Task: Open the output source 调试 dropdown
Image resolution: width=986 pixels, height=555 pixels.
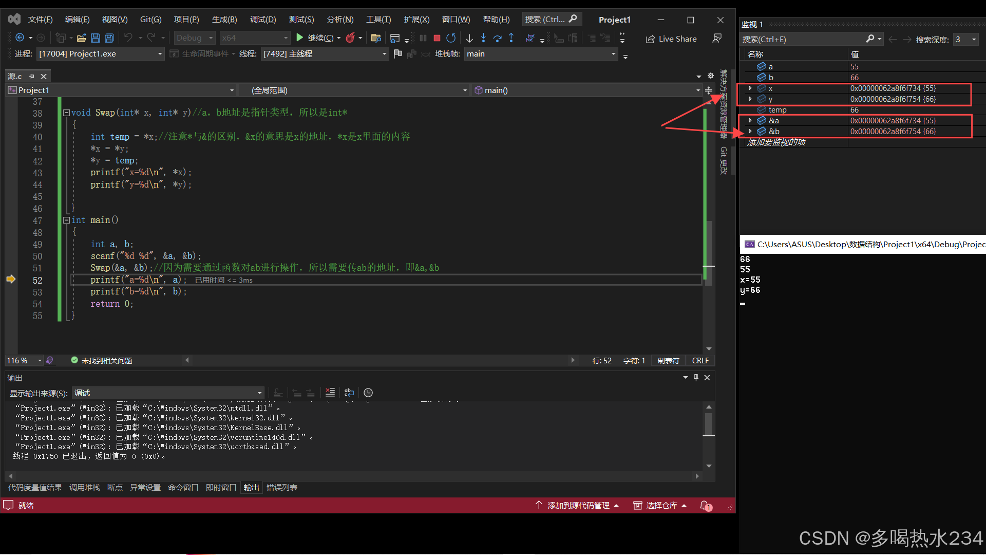Action: point(259,393)
